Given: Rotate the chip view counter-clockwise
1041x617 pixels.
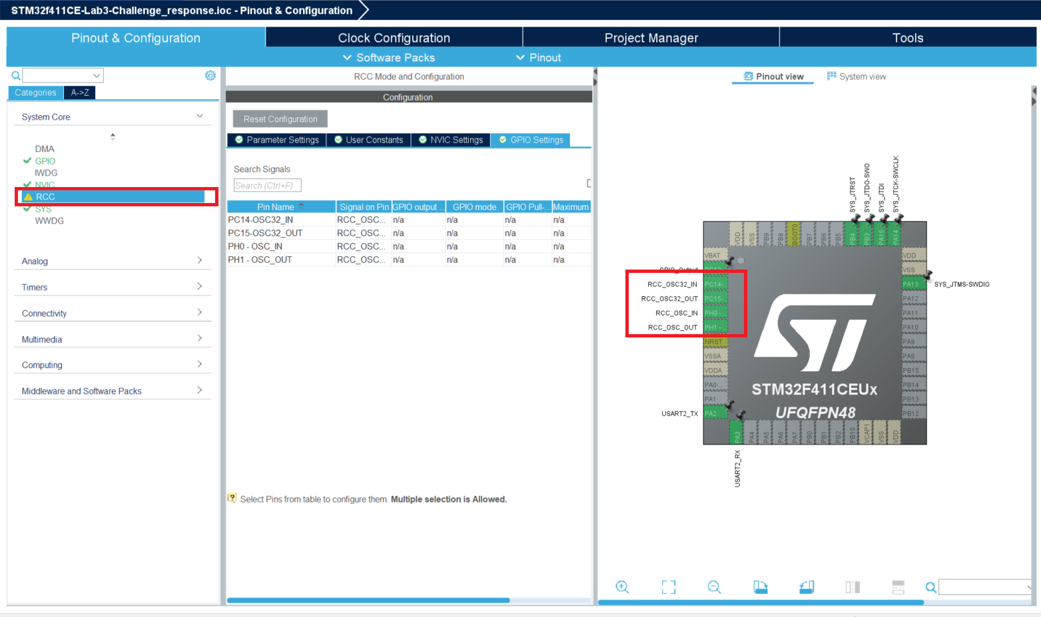Looking at the screenshot, I should point(807,586).
